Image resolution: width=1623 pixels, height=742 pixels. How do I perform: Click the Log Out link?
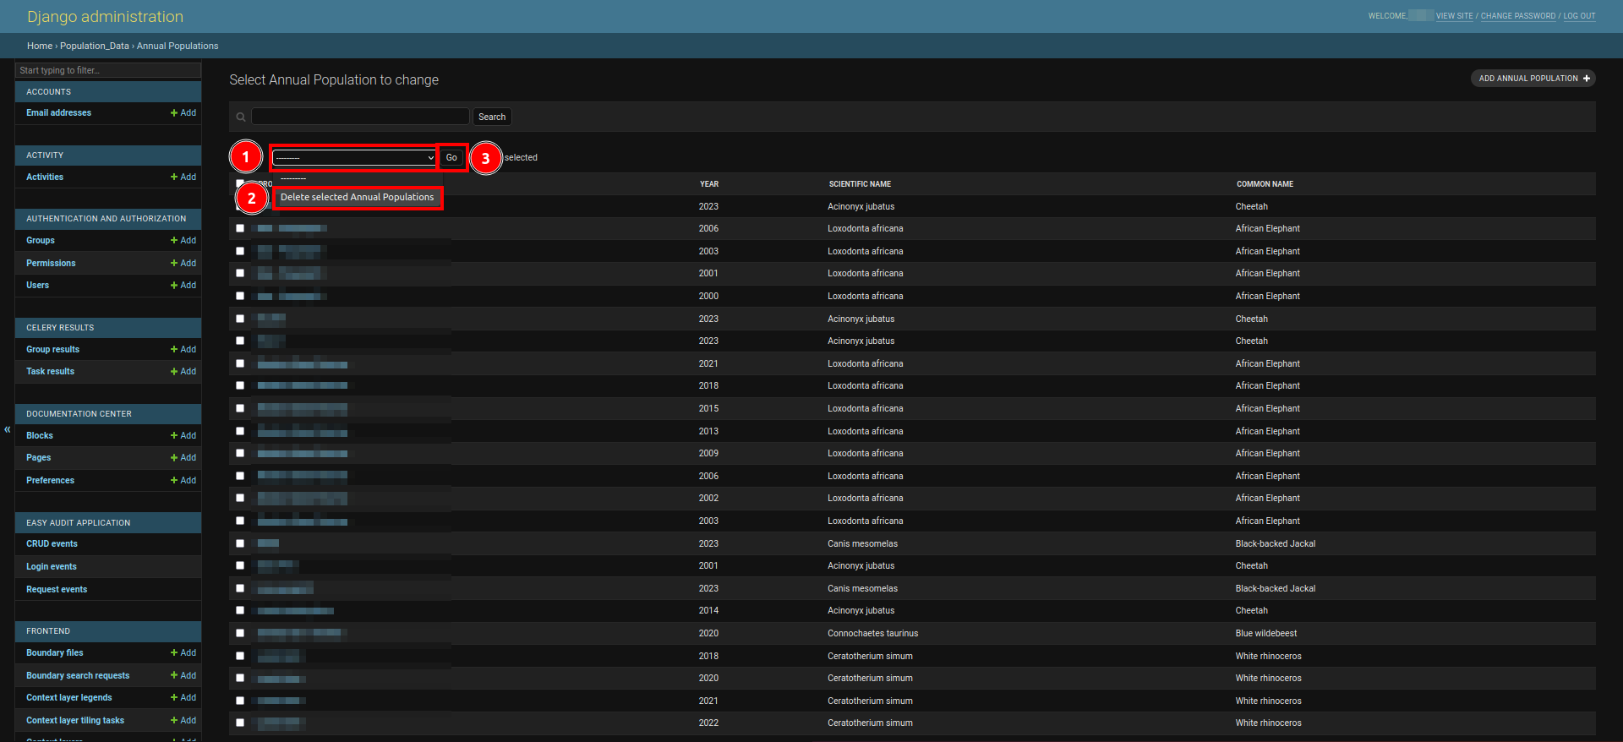[x=1579, y=16]
